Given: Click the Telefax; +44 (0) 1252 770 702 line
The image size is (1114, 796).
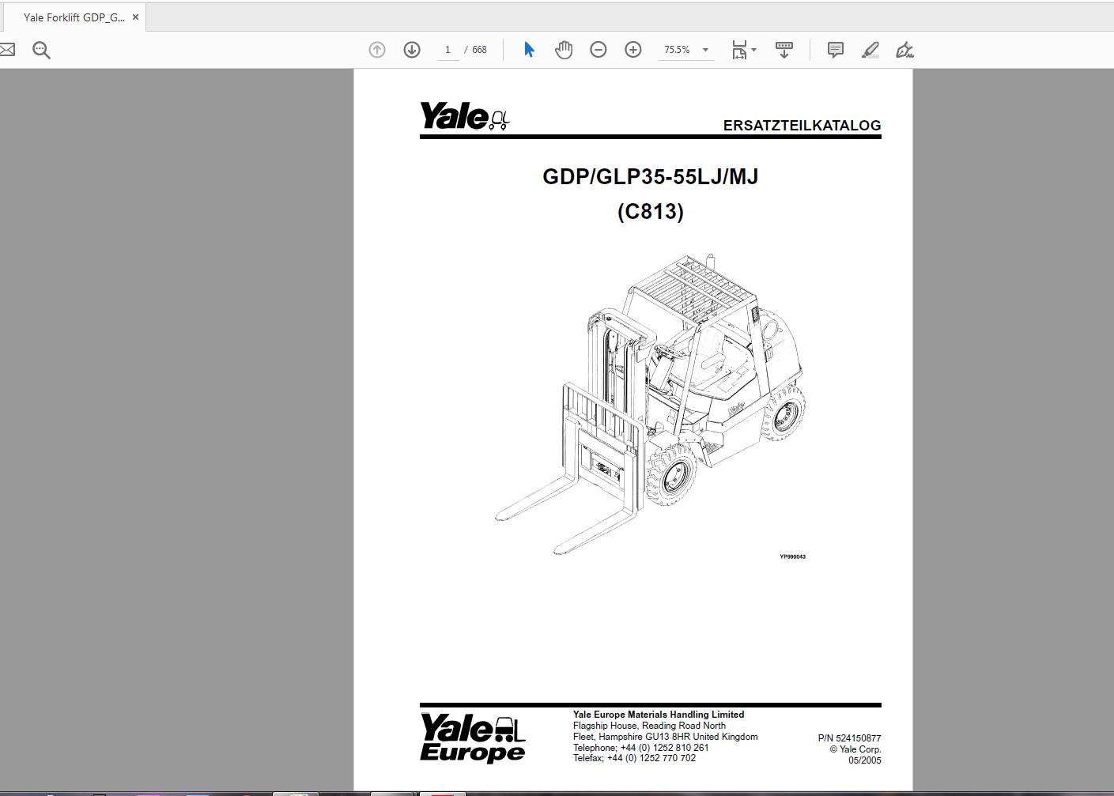Looking at the screenshot, I should point(634,758).
